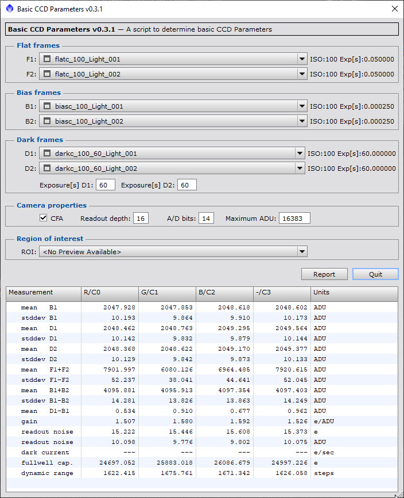Open the D1 dark frame dropdown
This screenshot has width=404, height=498.
[172, 154]
